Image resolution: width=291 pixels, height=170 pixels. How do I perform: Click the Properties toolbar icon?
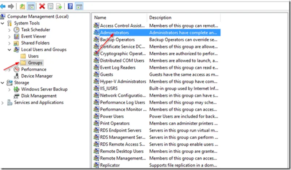tap(51, 6)
